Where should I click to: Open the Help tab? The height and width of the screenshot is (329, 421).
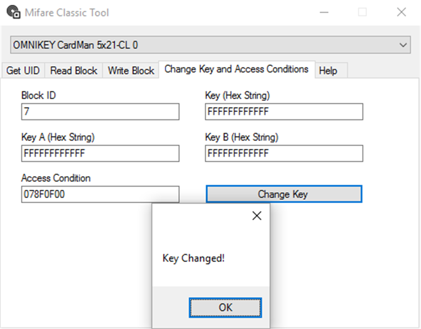328,71
